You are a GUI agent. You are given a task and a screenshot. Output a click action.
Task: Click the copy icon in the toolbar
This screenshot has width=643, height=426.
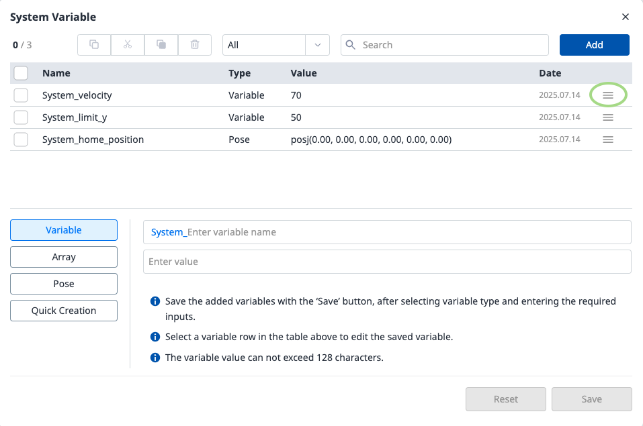point(94,45)
